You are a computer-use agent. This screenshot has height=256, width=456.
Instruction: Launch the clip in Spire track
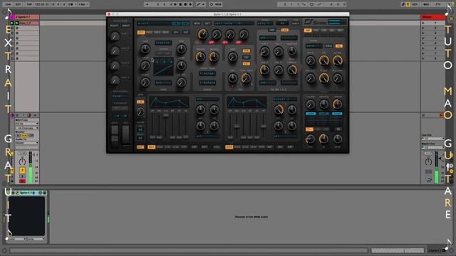[x=16, y=23]
